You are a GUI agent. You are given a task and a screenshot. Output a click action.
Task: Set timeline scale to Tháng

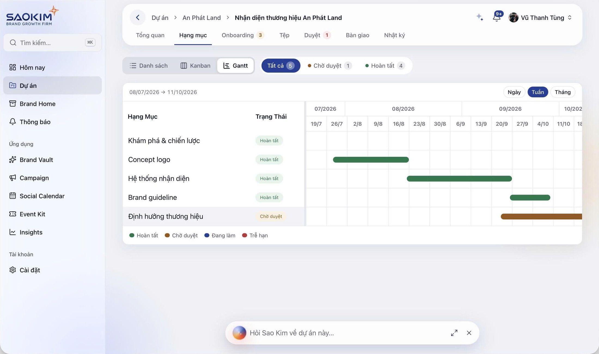pos(563,92)
